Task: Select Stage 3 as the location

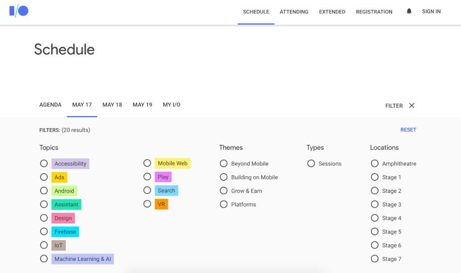Action: 375,204
